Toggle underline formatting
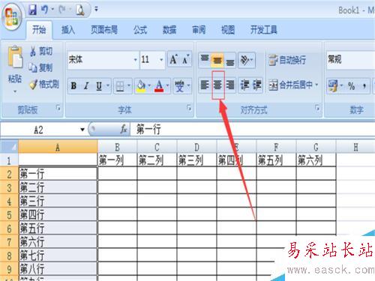The width and height of the screenshot is (375, 281). (x=99, y=85)
